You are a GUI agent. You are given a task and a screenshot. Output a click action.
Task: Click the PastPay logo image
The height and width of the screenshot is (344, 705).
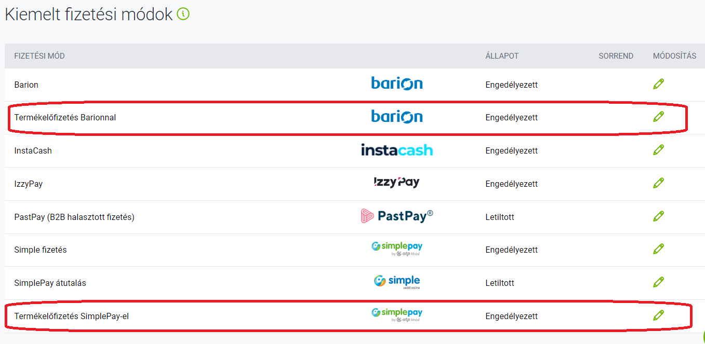click(397, 216)
